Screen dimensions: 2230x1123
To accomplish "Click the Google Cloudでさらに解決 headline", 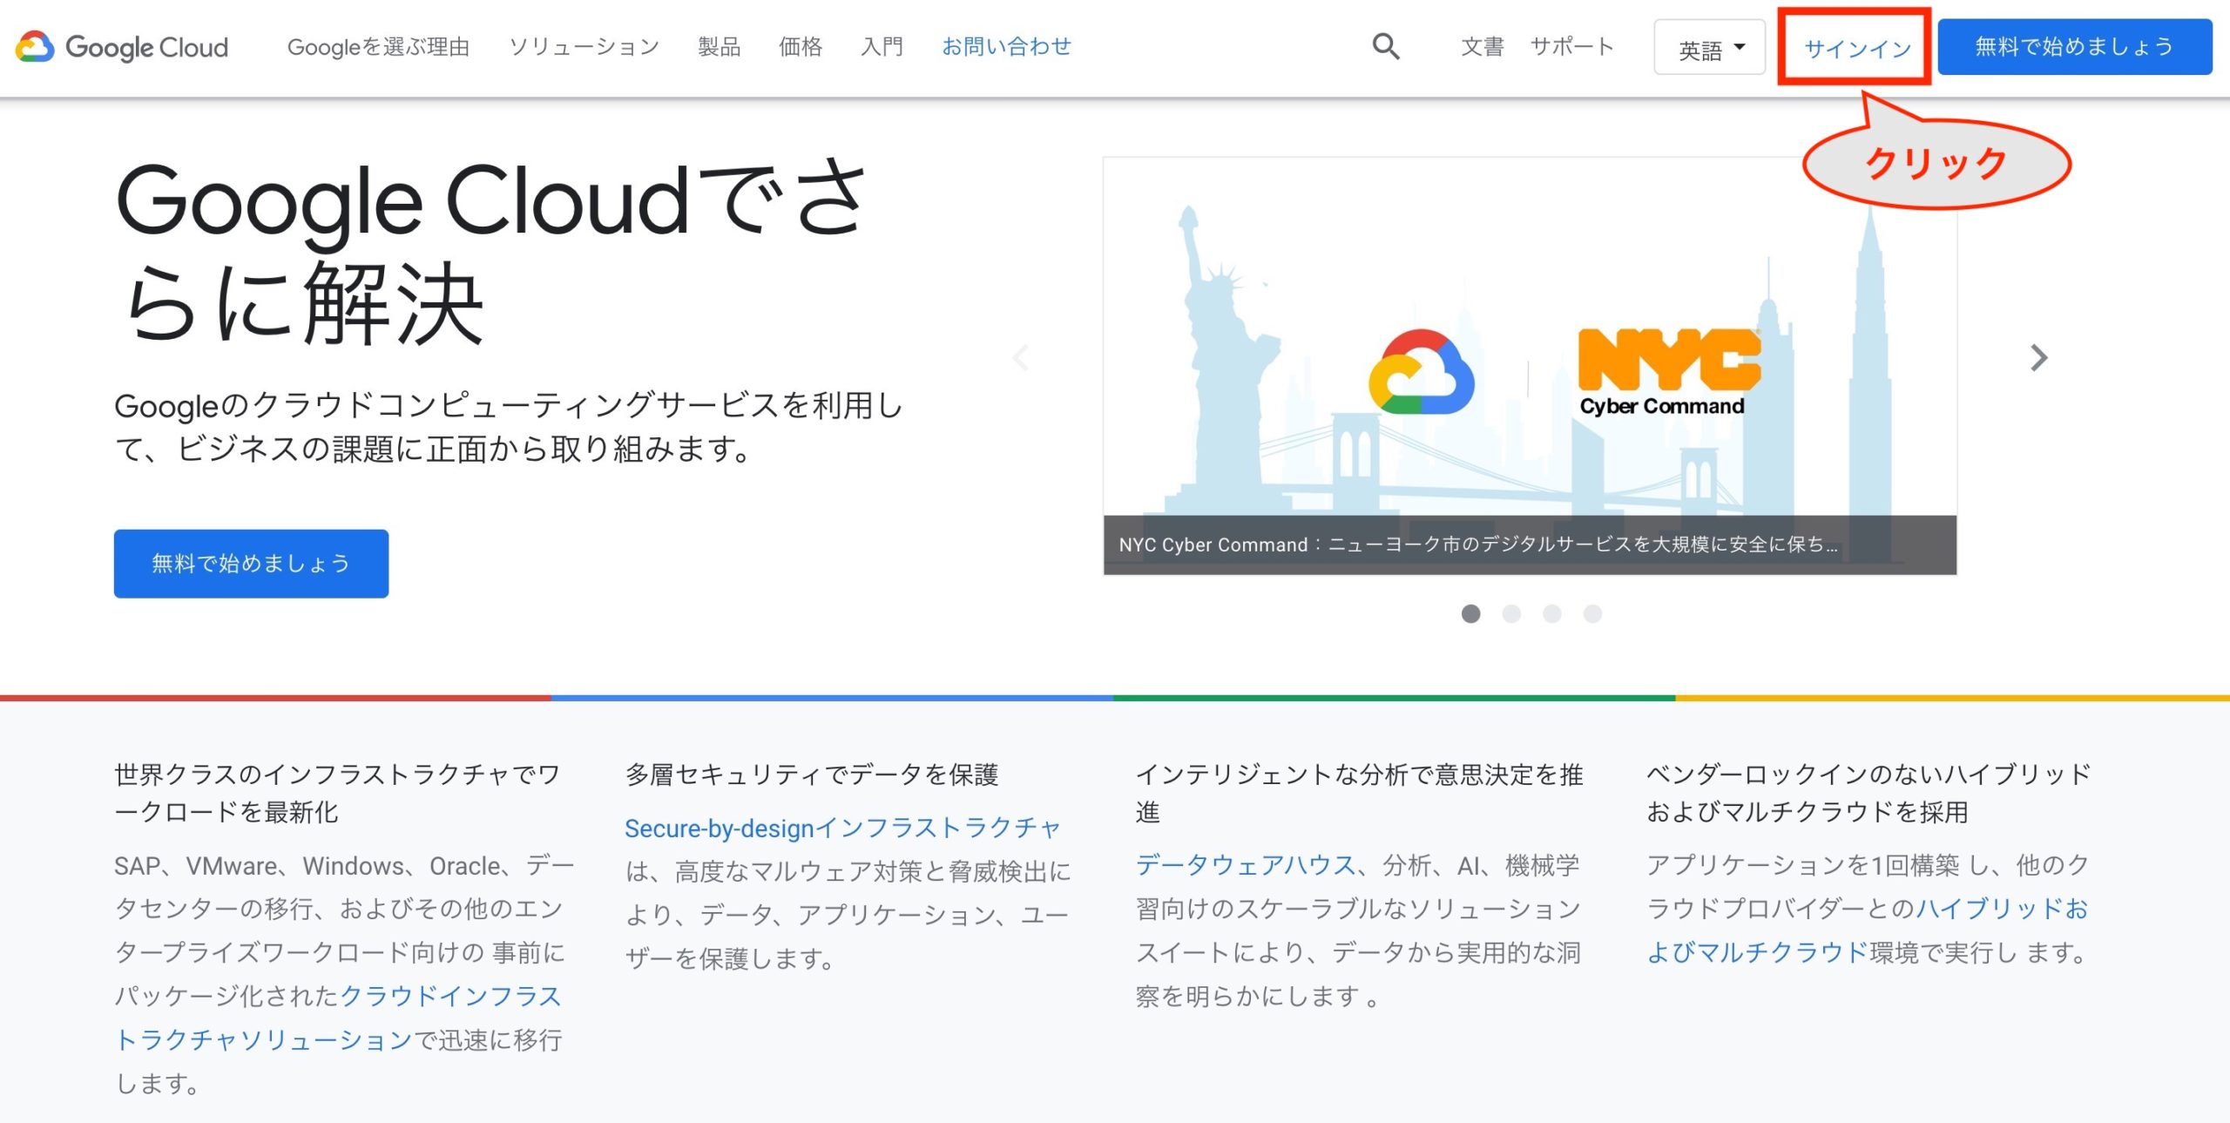I will (x=492, y=251).
